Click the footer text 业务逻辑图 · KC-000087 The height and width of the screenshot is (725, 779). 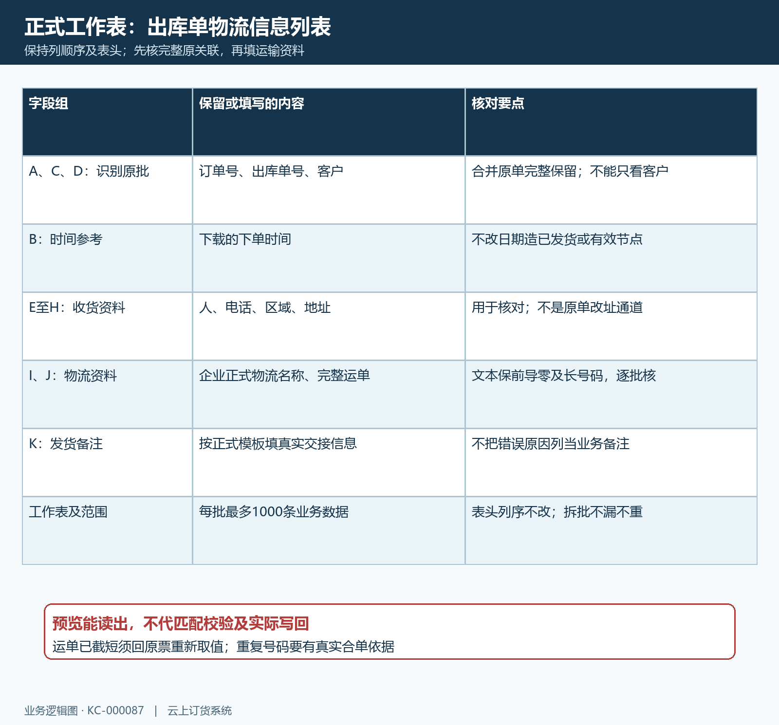click(x=84, y=711)
